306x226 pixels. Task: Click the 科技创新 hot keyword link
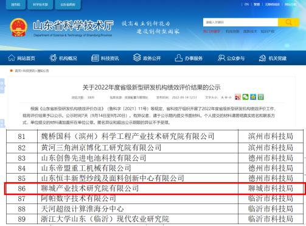[232, 32]
